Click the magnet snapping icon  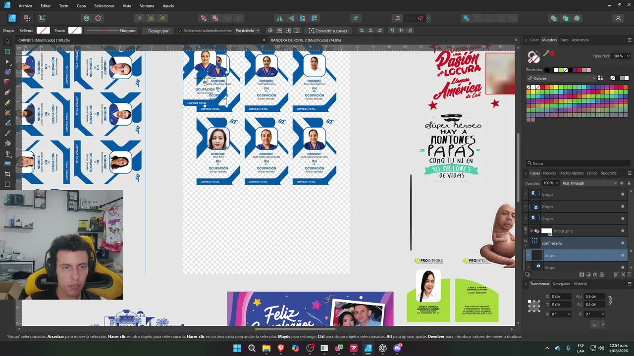pos(421,18)
